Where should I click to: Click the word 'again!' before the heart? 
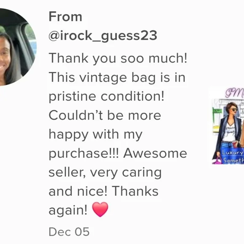point(68,211)
